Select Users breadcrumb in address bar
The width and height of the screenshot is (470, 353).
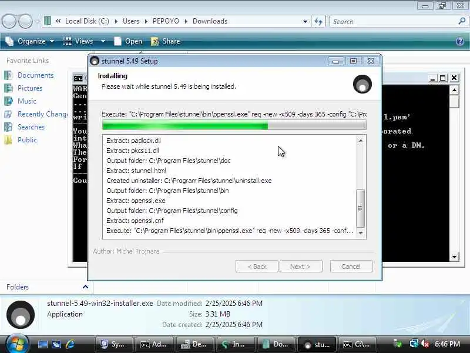click(x=131, y=21)
